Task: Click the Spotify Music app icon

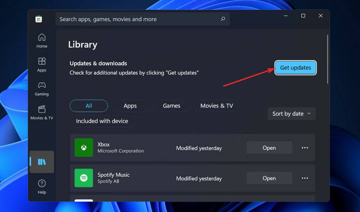Action: 84,178
